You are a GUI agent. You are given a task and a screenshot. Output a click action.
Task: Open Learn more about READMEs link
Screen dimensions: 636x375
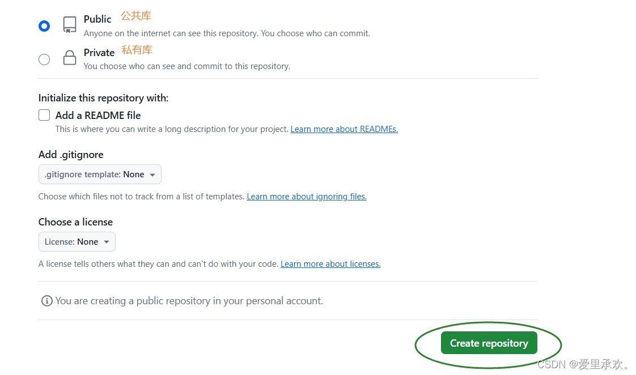[x=344, y=129]
